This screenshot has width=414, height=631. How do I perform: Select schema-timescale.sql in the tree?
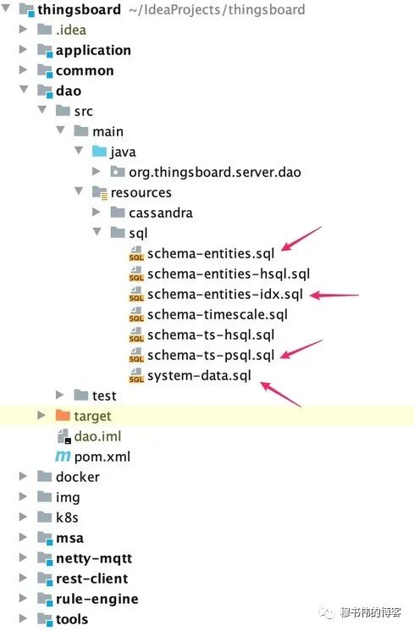point(218,315)
